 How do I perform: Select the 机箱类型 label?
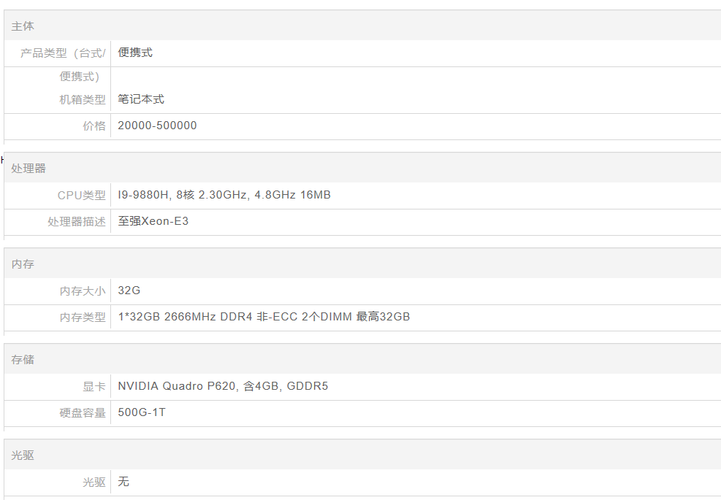[83, 100]
